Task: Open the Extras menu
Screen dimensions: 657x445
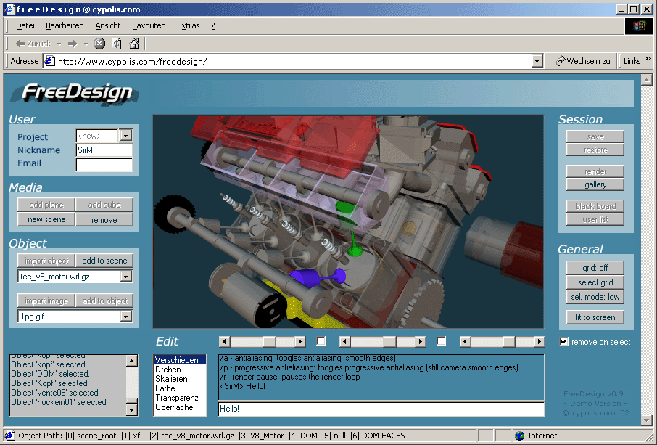Action: point(188,25)
